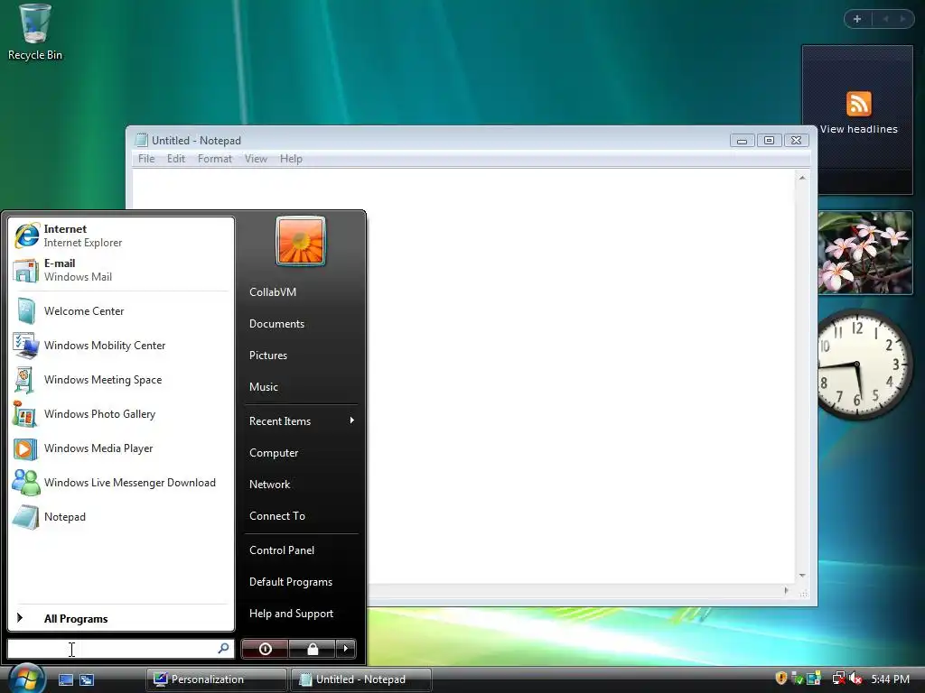The width and height of the screenshot is (925, 693).
Task: Click the orange flower user picture
Action: click(301, 241)
